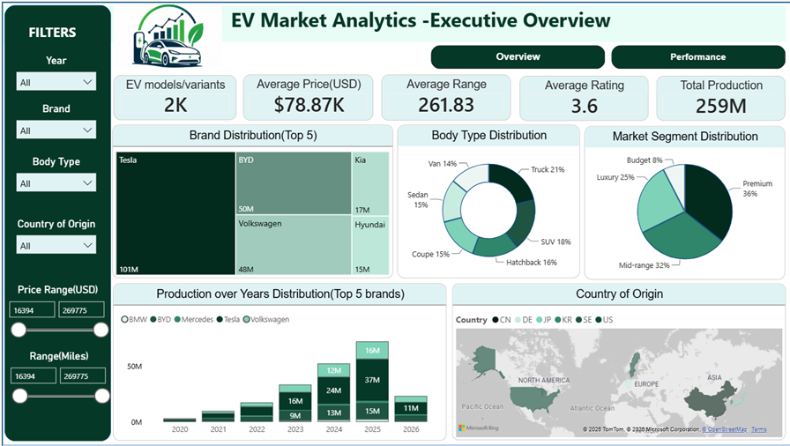
Task: Expand the Brand filter dropdown
Action: [x=56, y=130]
